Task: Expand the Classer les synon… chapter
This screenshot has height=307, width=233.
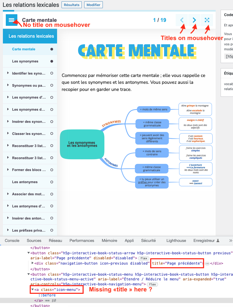Action: click(8, 133)
